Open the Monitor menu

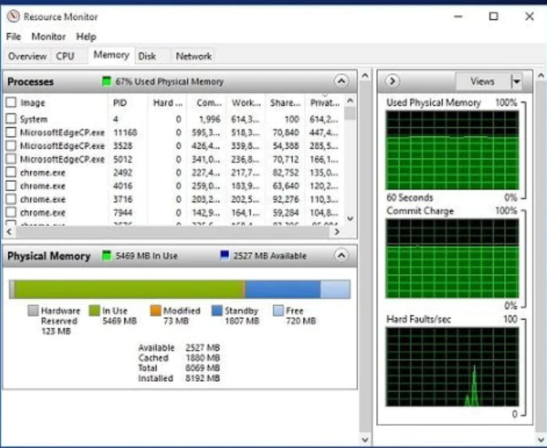pos(48,37)
